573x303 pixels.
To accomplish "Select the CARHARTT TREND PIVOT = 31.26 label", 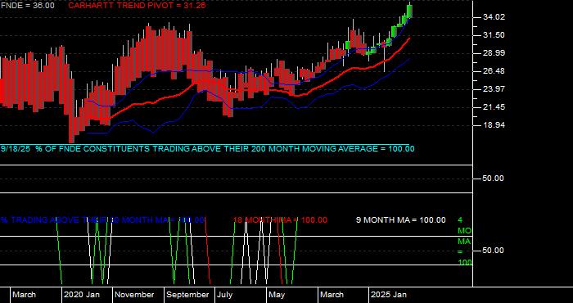I will tap(137, 6).
